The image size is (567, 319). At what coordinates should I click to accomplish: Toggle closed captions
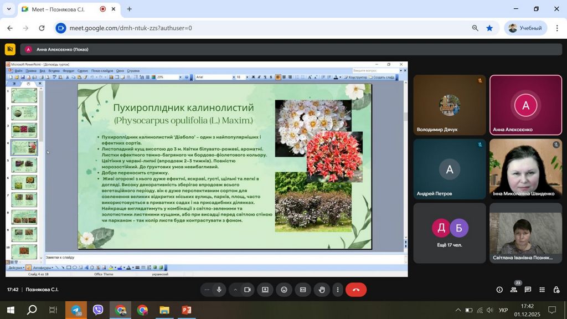pyautogui.click(x=303, y=290)
